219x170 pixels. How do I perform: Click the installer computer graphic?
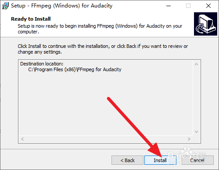pyautogui.click(x=205, y=24)
